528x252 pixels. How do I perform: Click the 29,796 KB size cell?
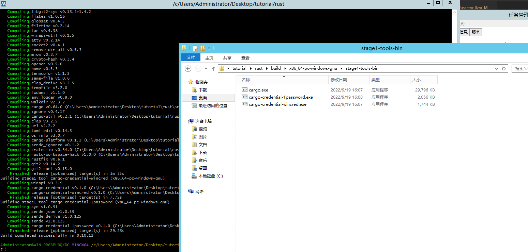(x=425, y=90)
